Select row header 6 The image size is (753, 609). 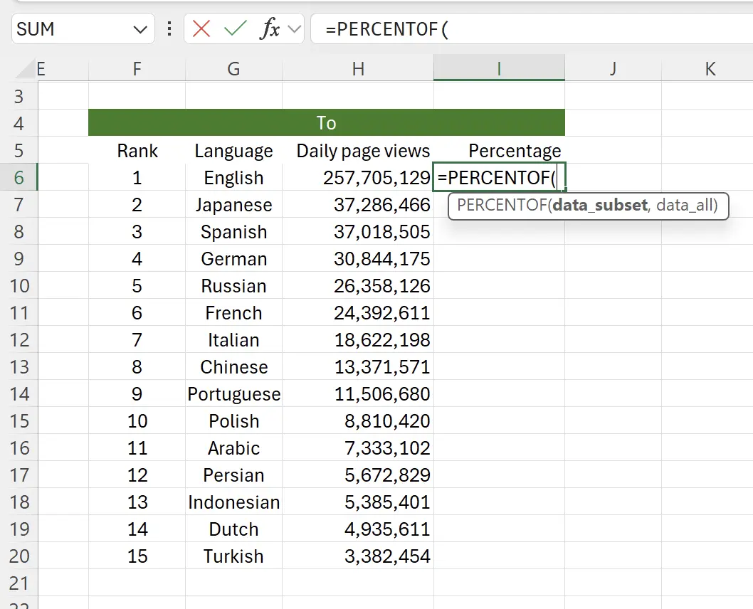coord(19,177)
